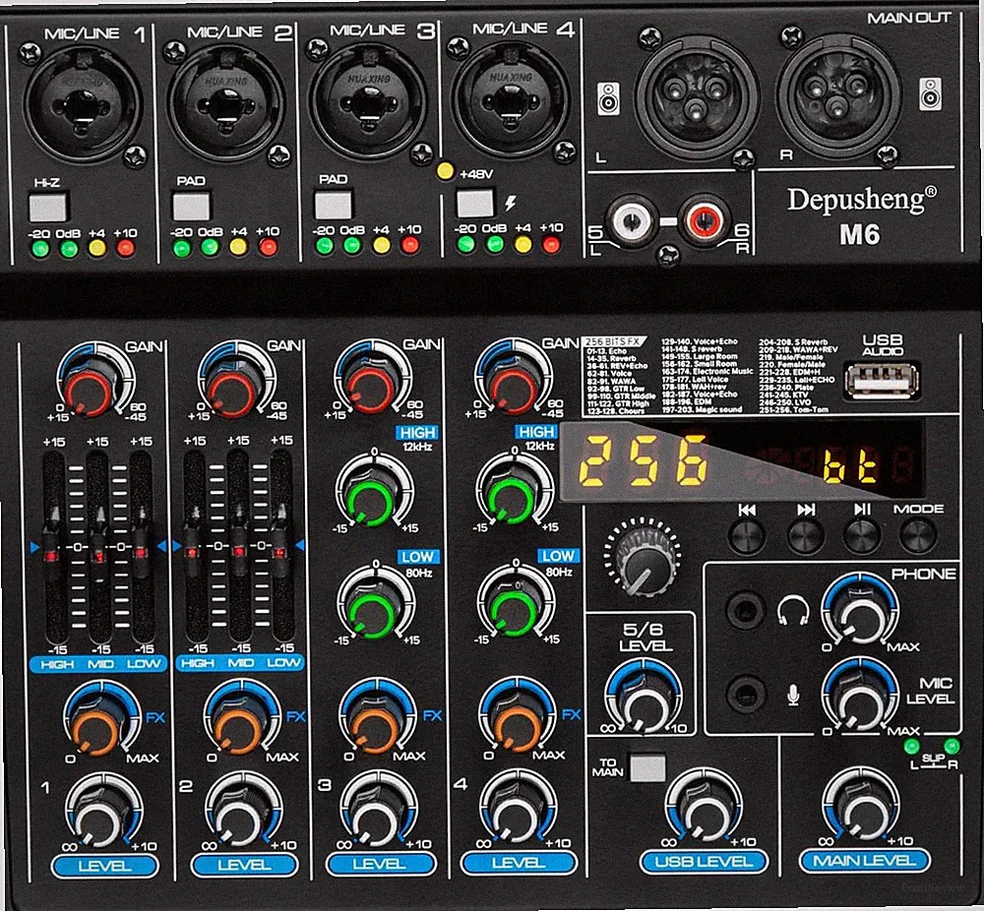This screenshot has width=984, height=911.
Task: Click the microphone input jack in PHONE section
Action: 745,695
